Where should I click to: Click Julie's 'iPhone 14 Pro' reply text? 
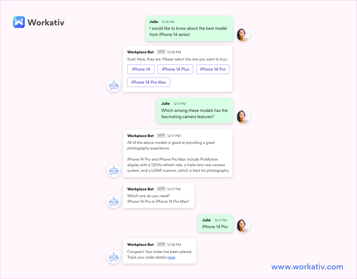coord(215,227)
